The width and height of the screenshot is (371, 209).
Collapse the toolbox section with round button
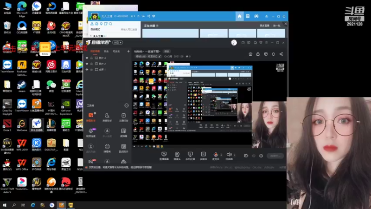tap(126, 105)
